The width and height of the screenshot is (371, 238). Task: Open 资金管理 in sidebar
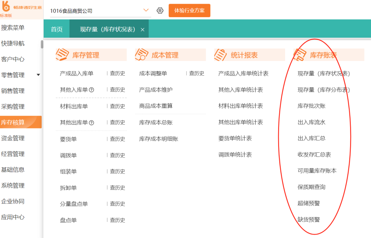[13, 138]
